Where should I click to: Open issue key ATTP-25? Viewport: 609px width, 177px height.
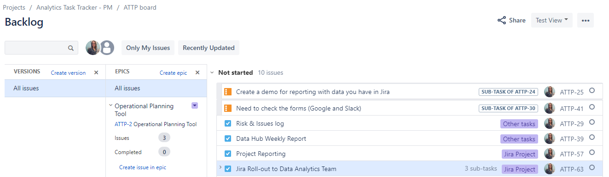tap(572, 92)
